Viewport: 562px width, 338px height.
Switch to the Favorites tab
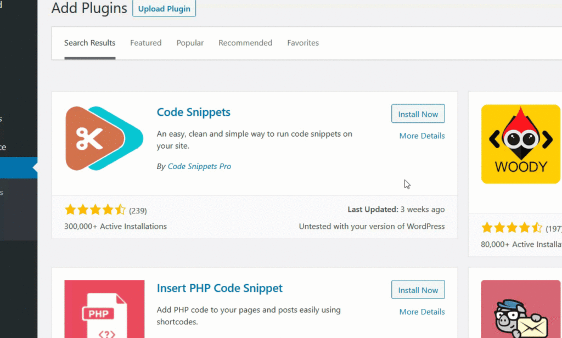click(303, 43)
